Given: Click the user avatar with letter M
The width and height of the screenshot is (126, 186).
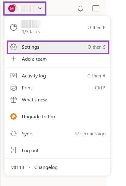Looking at the screenshot, I should (x=12, y=8).
